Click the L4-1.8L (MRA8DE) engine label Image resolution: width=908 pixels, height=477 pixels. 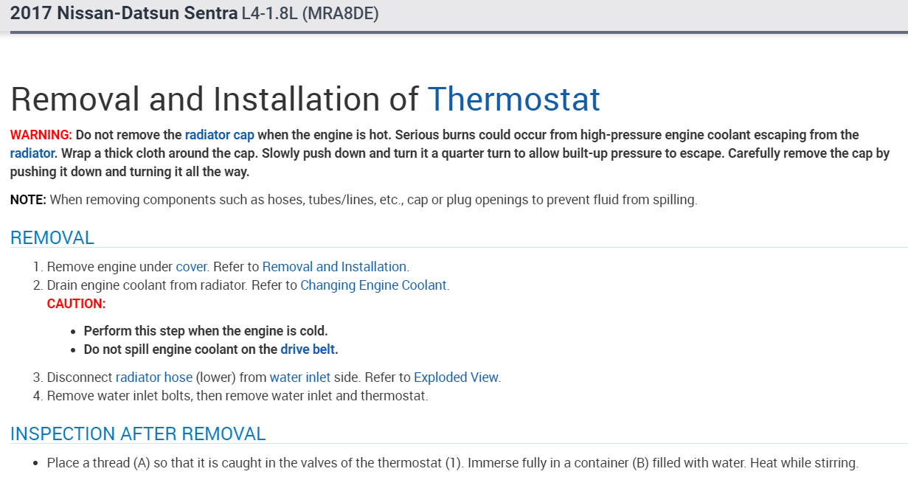(x=310, y=13)
